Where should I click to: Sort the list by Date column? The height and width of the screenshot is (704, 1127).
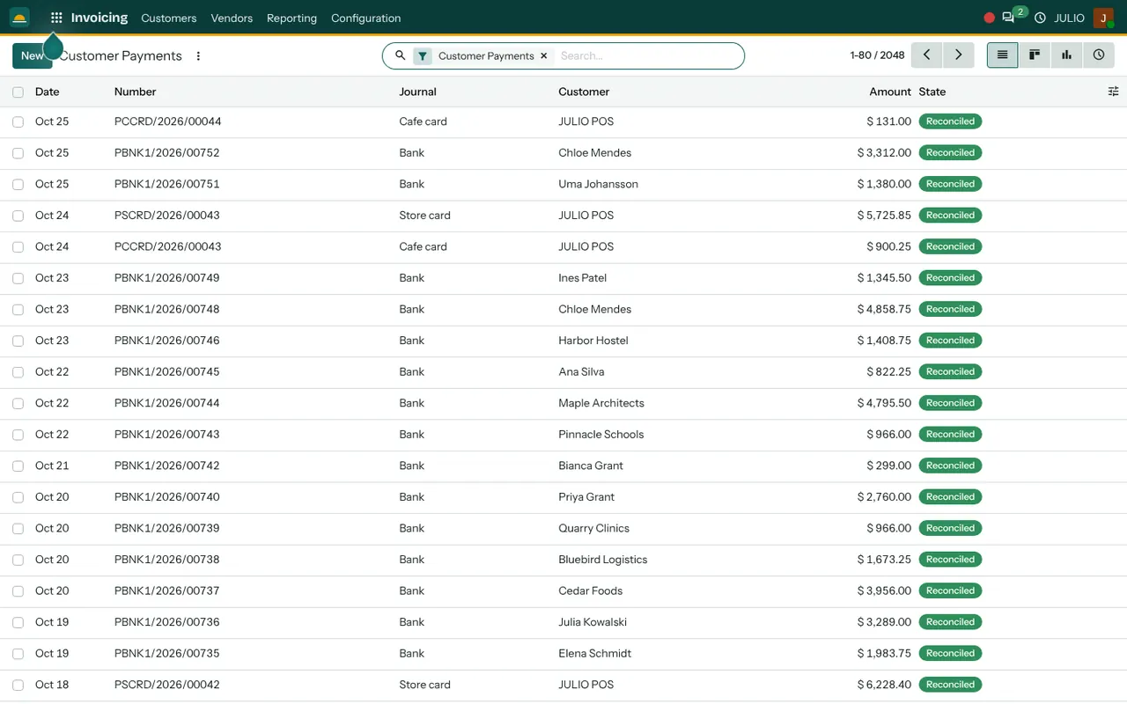click(x=48, y=92)
